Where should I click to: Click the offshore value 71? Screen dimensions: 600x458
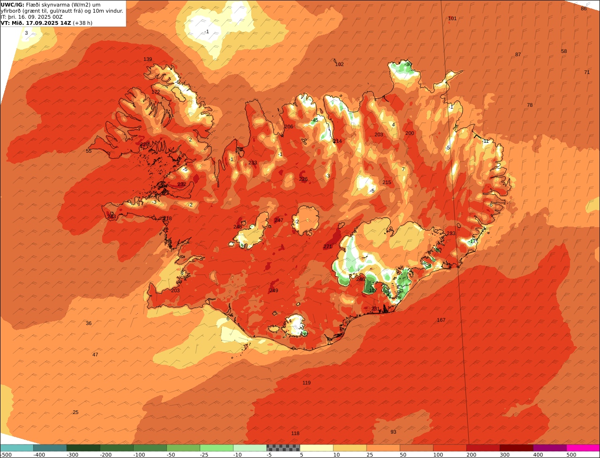tap(587, 73)
